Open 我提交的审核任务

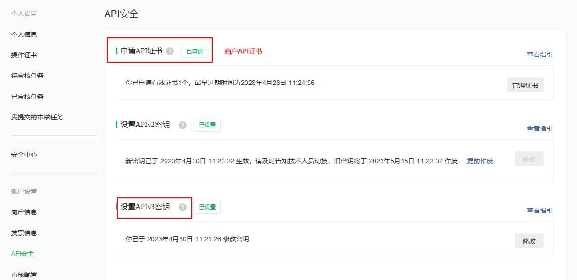pyautogui.click(x=37, y=117)
